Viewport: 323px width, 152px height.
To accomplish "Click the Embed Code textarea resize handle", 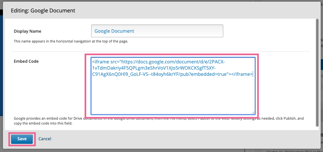I will 253,112.
